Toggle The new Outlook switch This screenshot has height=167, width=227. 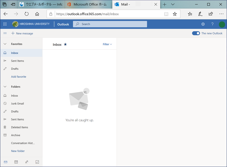[196, 33]
